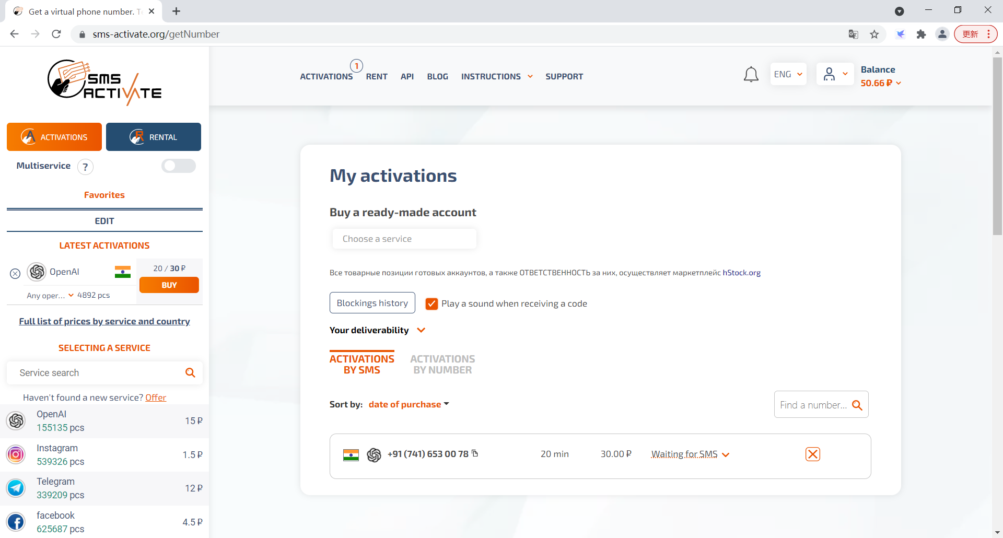Click the Telegram icon in service list
The image size is (1003, 538).
(16, 488)
